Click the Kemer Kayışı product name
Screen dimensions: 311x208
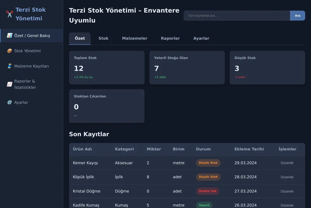pos(86,163)
